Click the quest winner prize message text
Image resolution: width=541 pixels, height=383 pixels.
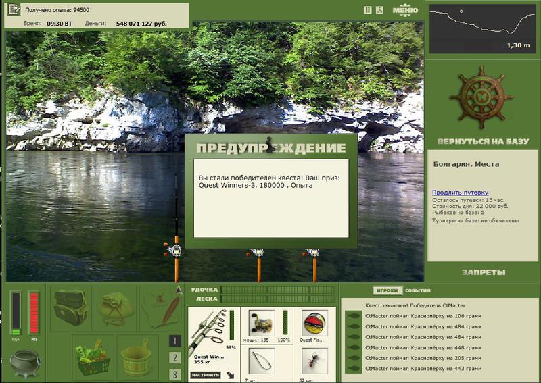click(269, 182)
